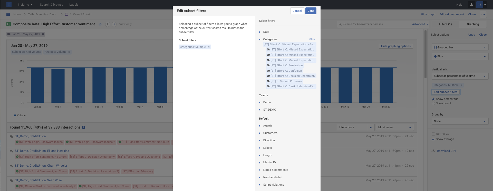The width and height of the screenshot is (493, 191).
Task: Expand the Date filter section
Action: (x=260, y=32)
